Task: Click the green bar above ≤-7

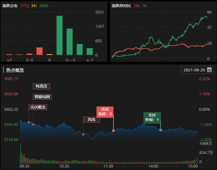Action: (x=90, y=51)
